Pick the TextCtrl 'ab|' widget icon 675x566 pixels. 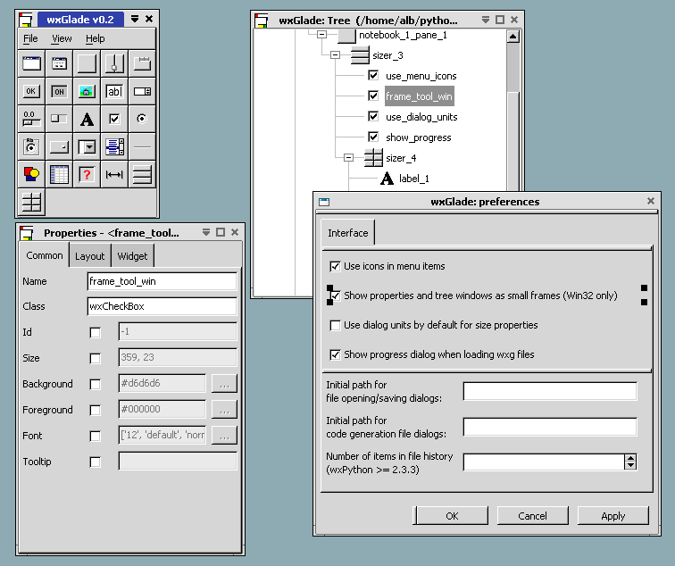pyautogui.click(x=114, y=91)
